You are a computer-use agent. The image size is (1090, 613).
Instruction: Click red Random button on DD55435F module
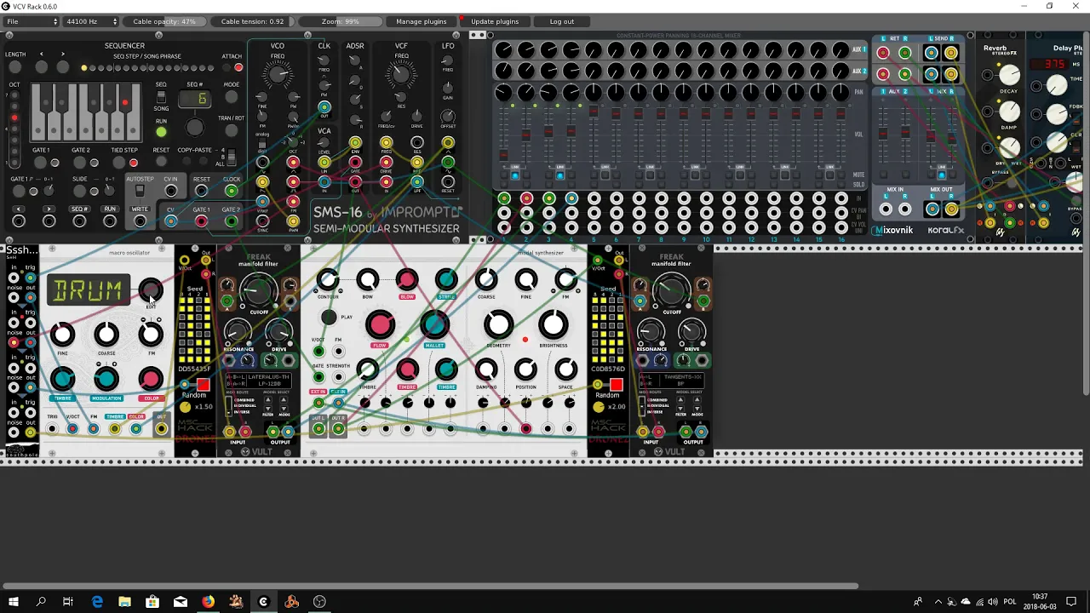(x=203, y=385)
